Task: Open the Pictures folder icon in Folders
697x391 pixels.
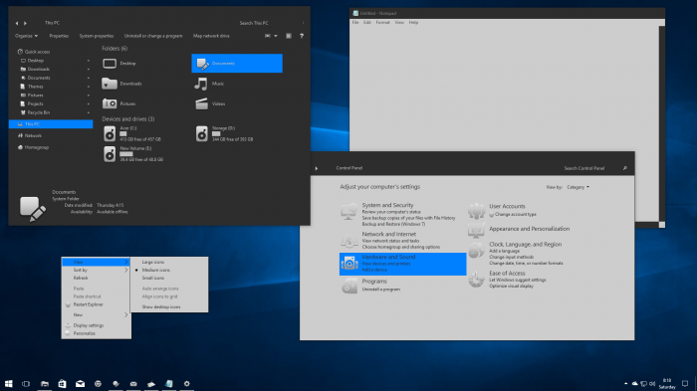Action: tap(110, 103)
